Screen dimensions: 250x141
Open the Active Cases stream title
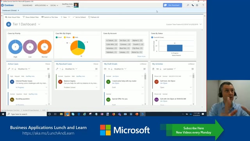pyautogui.click(x=13, y=64)
